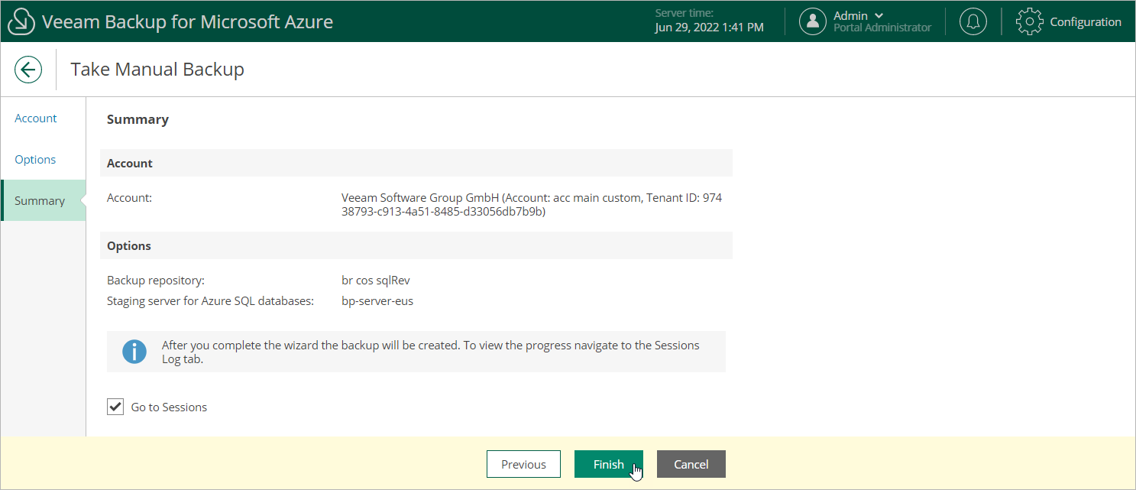1136x490 pixels.
Task: Click the Options section header bar
Action: point(416,245)
